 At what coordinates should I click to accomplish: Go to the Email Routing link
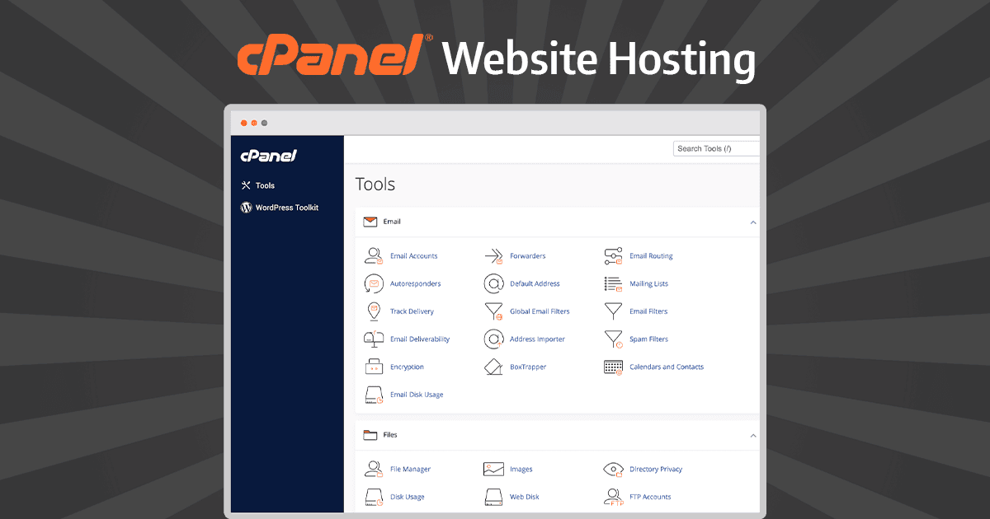pos(651,256)
